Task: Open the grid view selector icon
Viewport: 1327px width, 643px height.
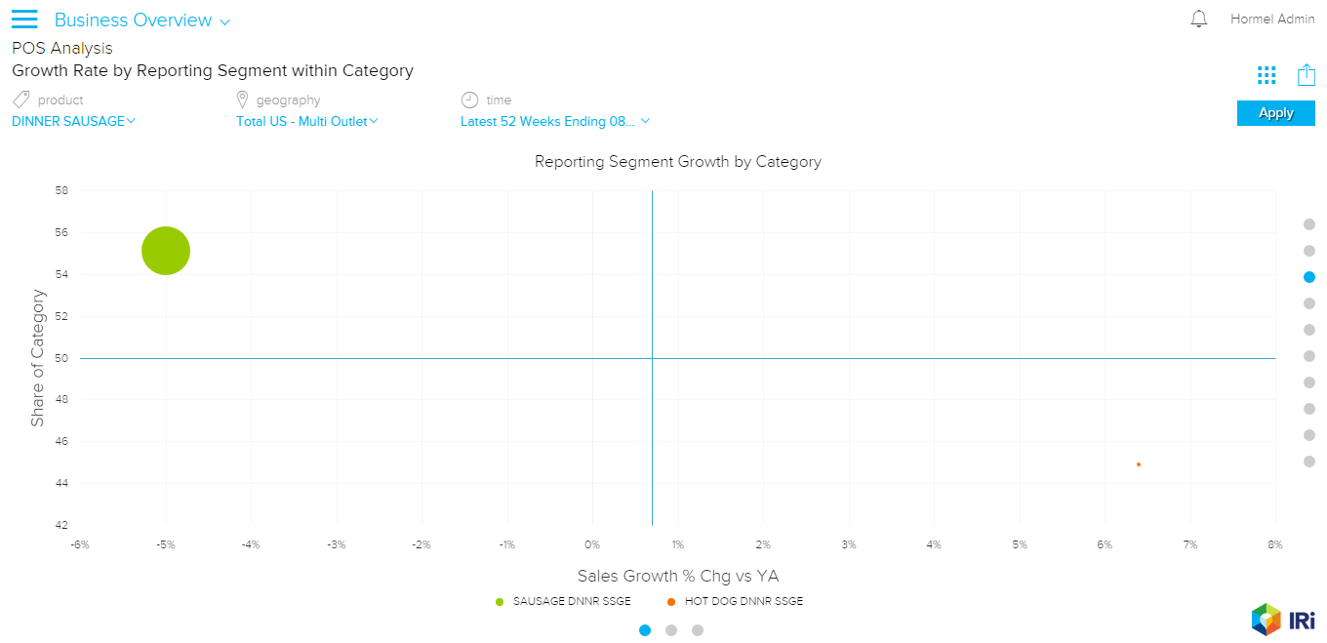Action: coord(1267,75)
